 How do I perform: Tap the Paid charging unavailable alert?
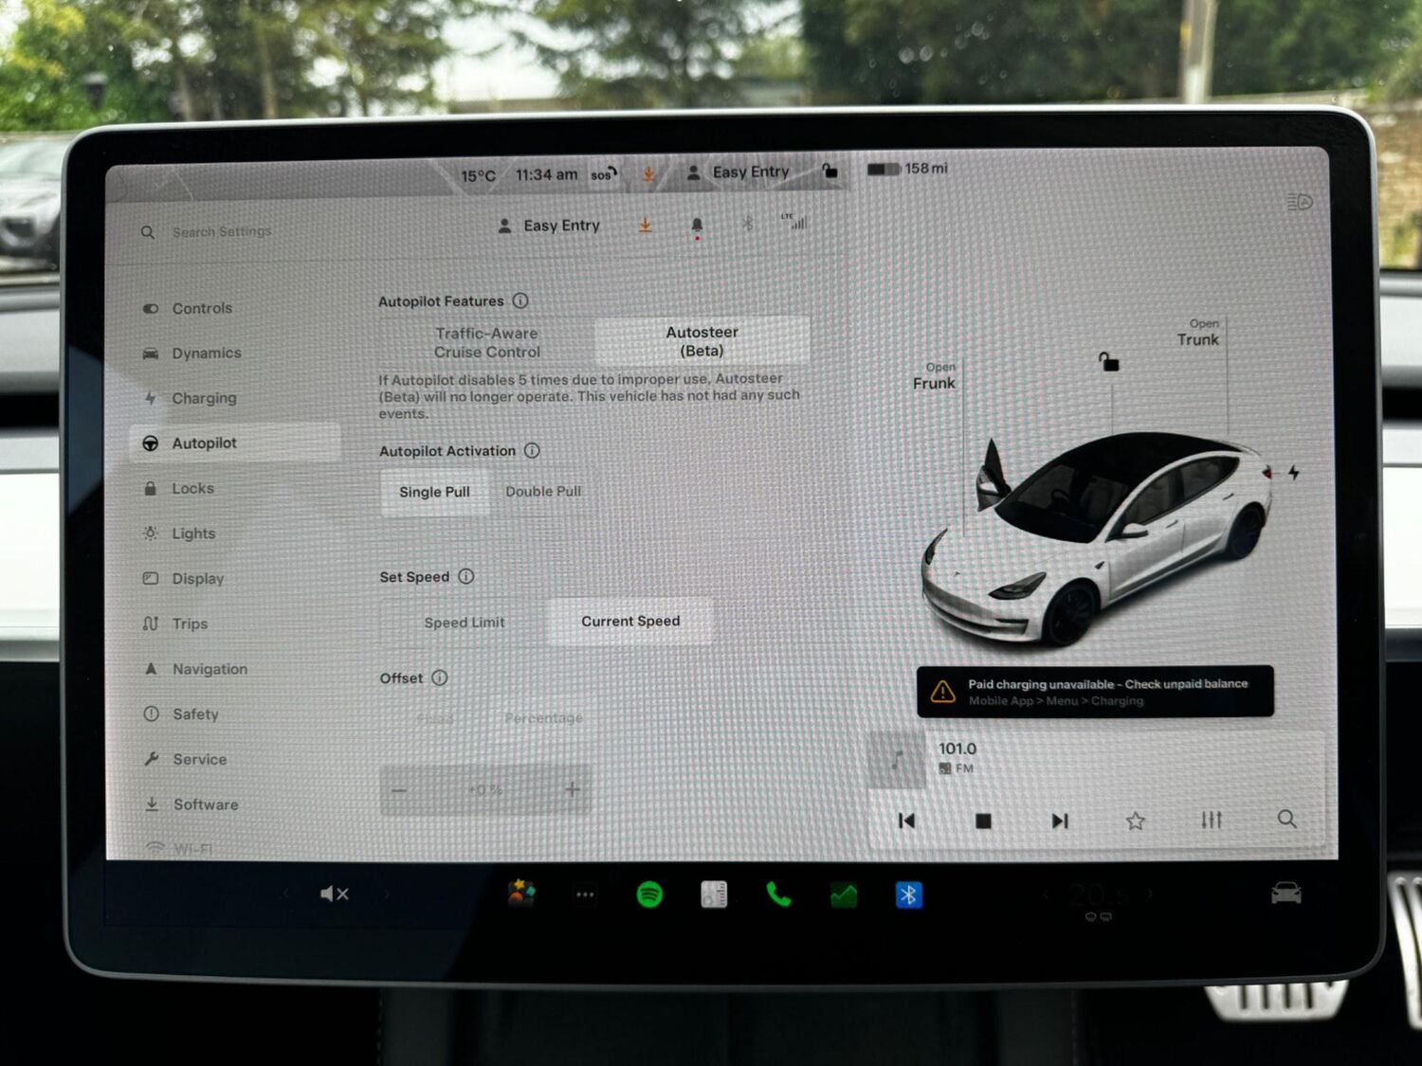click(1095, 692)
